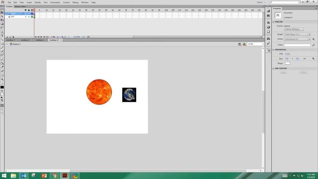Collapse the Properties section
Viewport: 318px width, 179px height.
point(273,50)
